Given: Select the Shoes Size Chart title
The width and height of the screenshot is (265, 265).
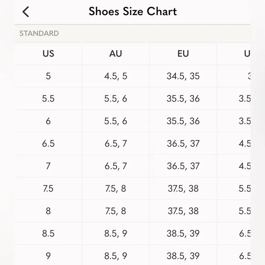Looking at the screenshot, I should [132, 11].
